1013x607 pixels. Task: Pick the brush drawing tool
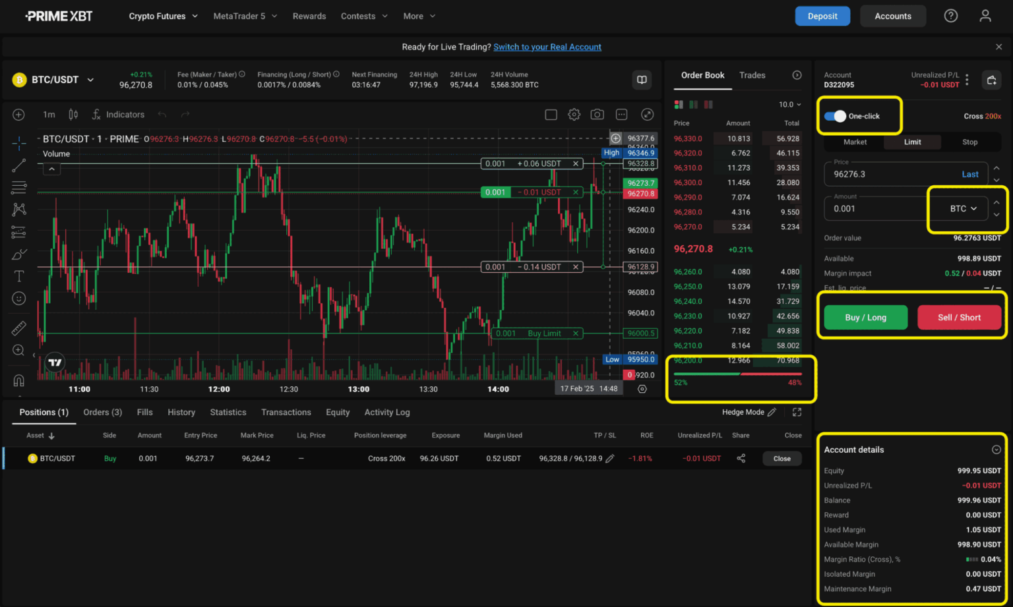click(18, 254)
